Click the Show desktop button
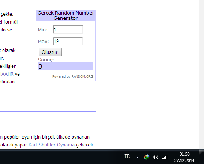Image resolution: width=204 pixels, height=164 pixels. [x=201, y=157]
